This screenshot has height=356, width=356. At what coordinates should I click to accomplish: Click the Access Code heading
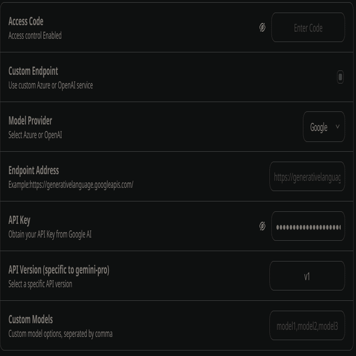26,21
